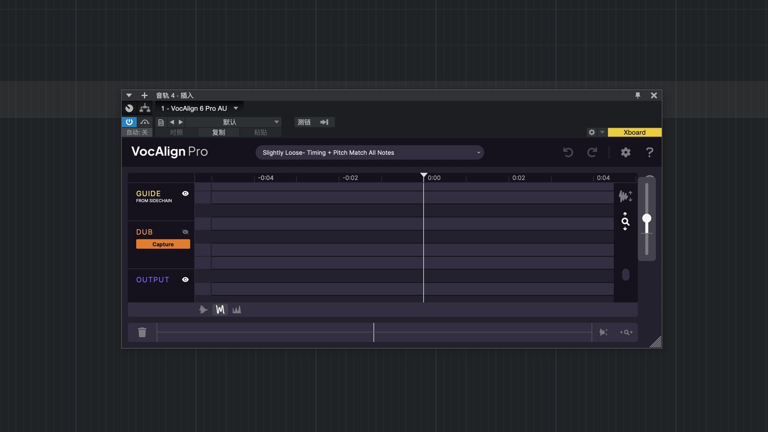Open the question mark help icon
768x432 pixels.
tap(650, 152)
